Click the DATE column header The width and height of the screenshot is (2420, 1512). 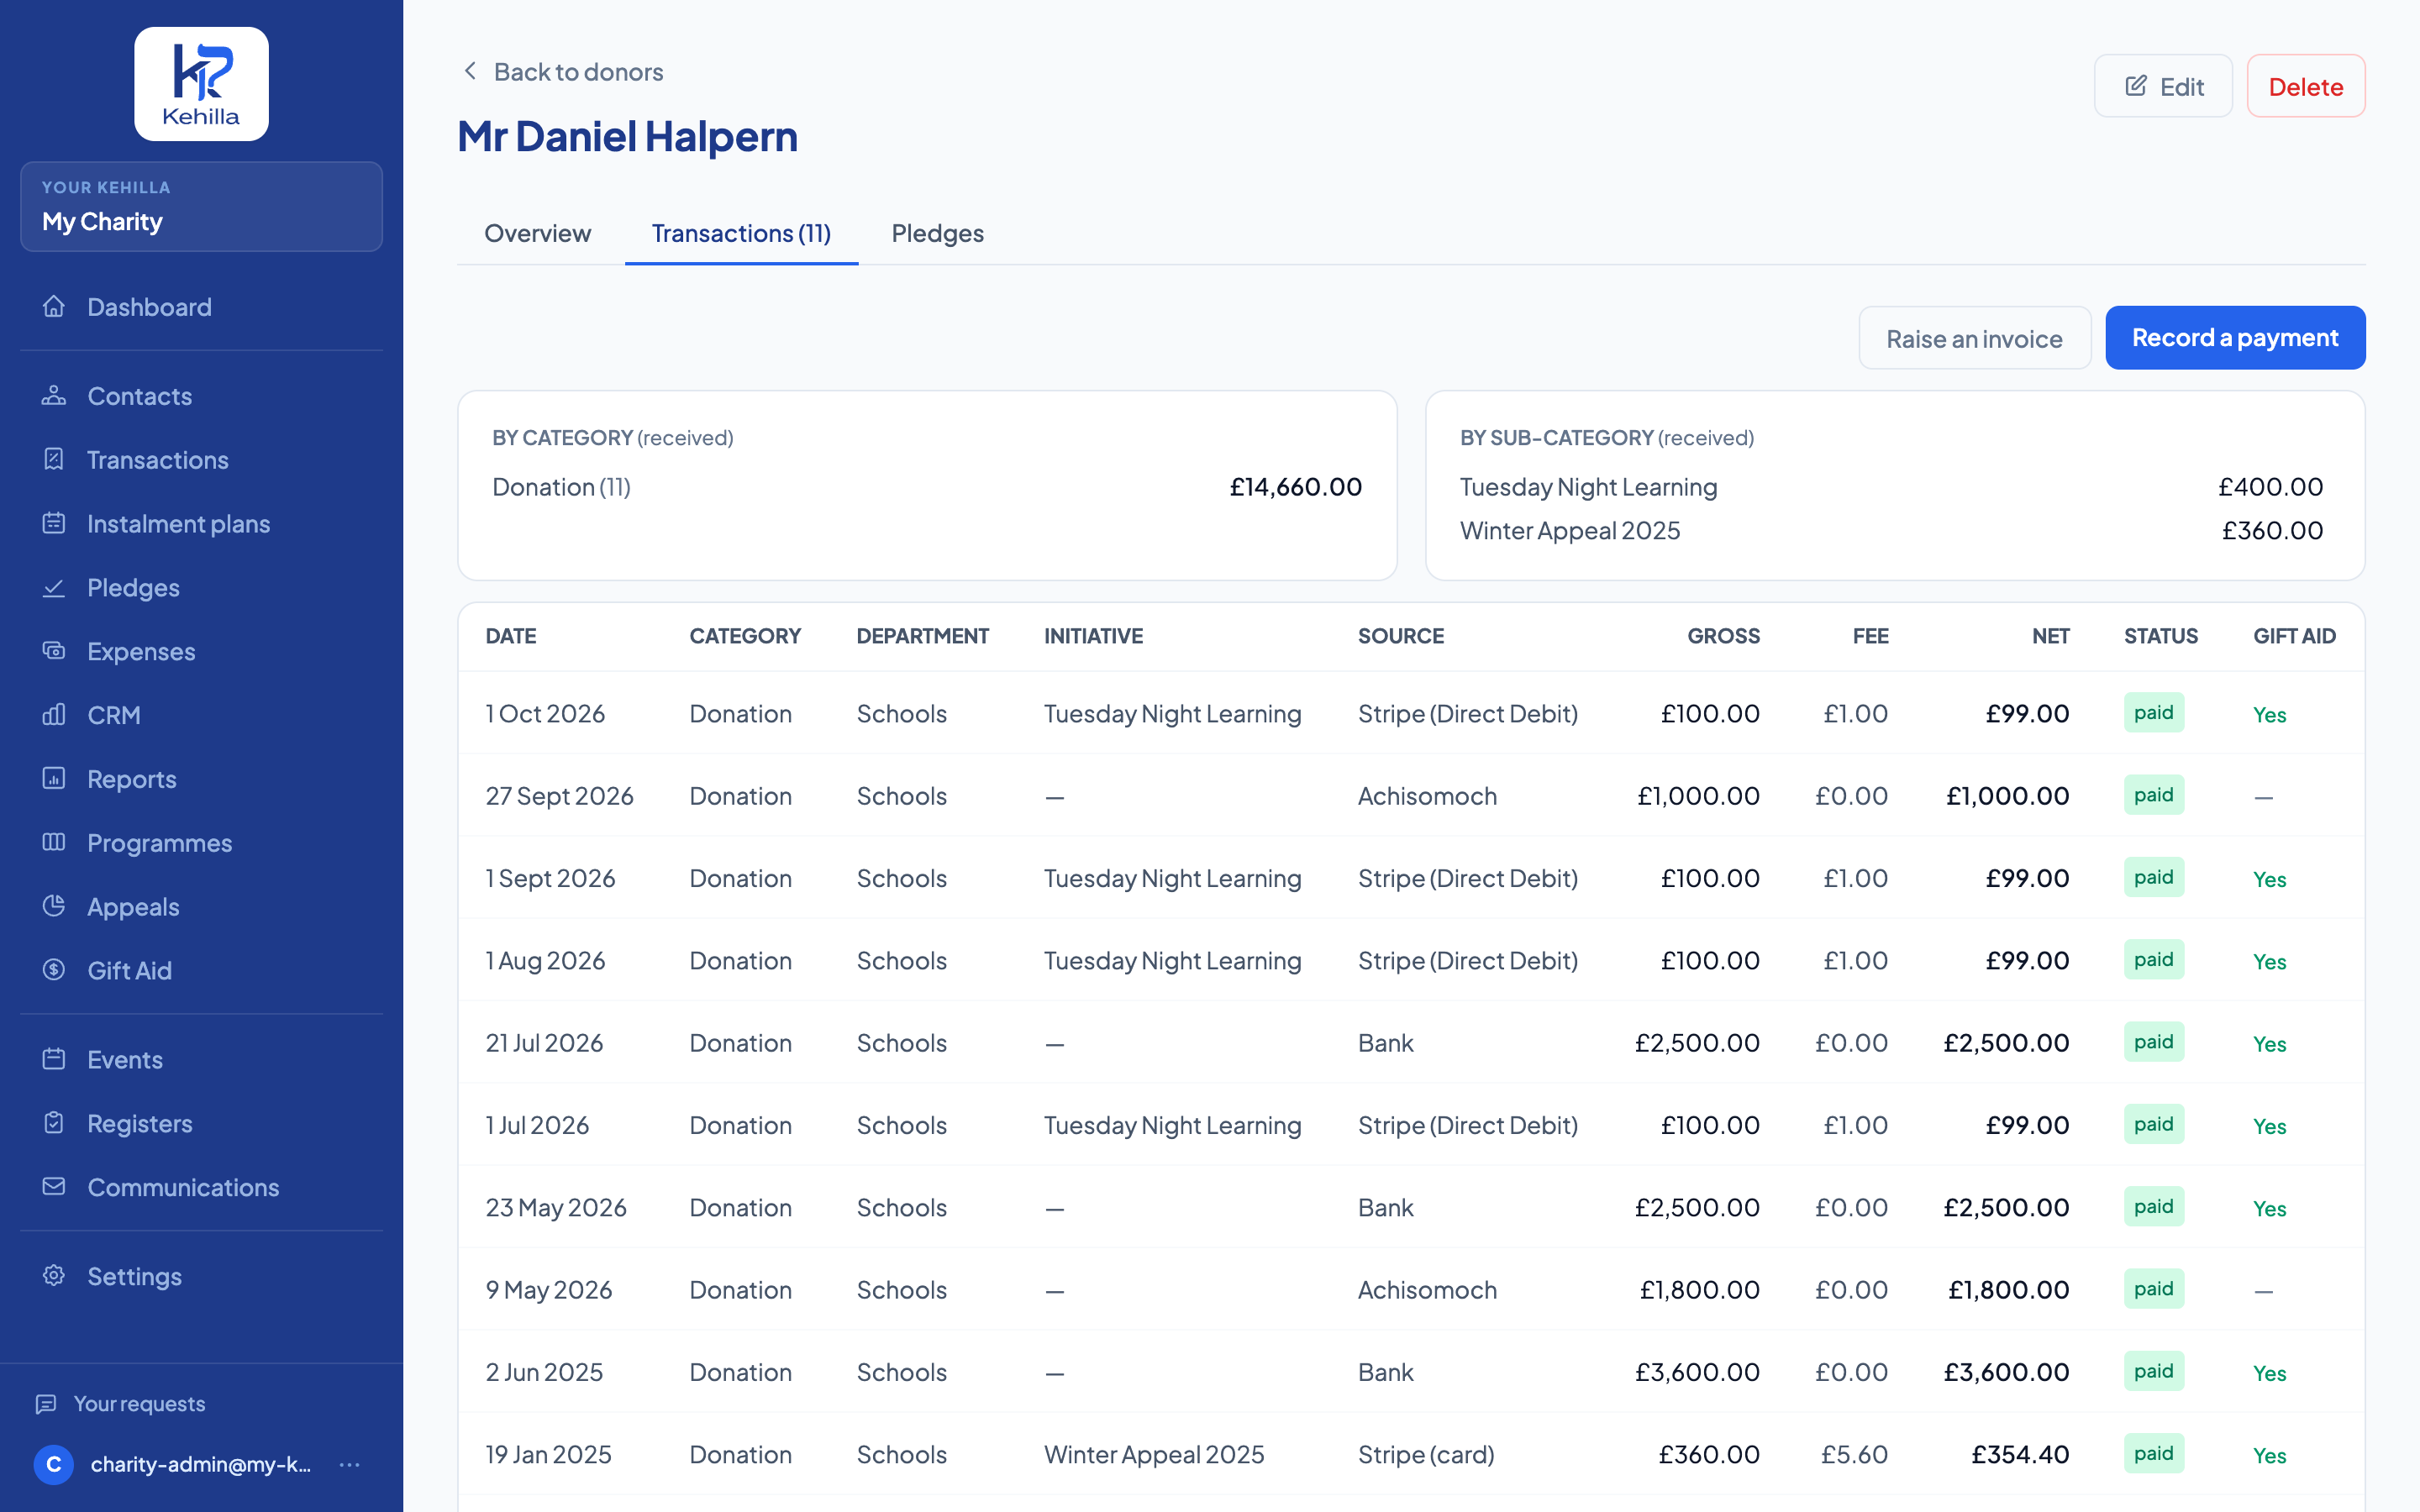click(x=511, y=636)
